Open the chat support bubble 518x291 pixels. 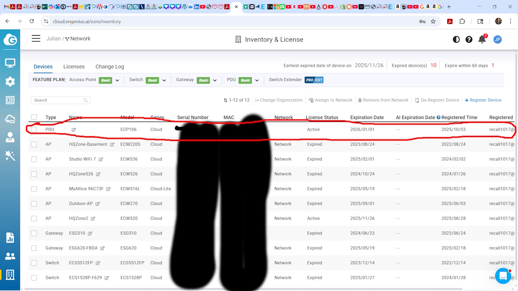[x=503, y=275]
